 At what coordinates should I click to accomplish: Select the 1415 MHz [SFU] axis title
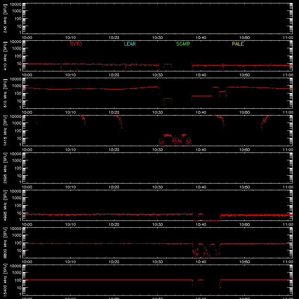point(5,130)
